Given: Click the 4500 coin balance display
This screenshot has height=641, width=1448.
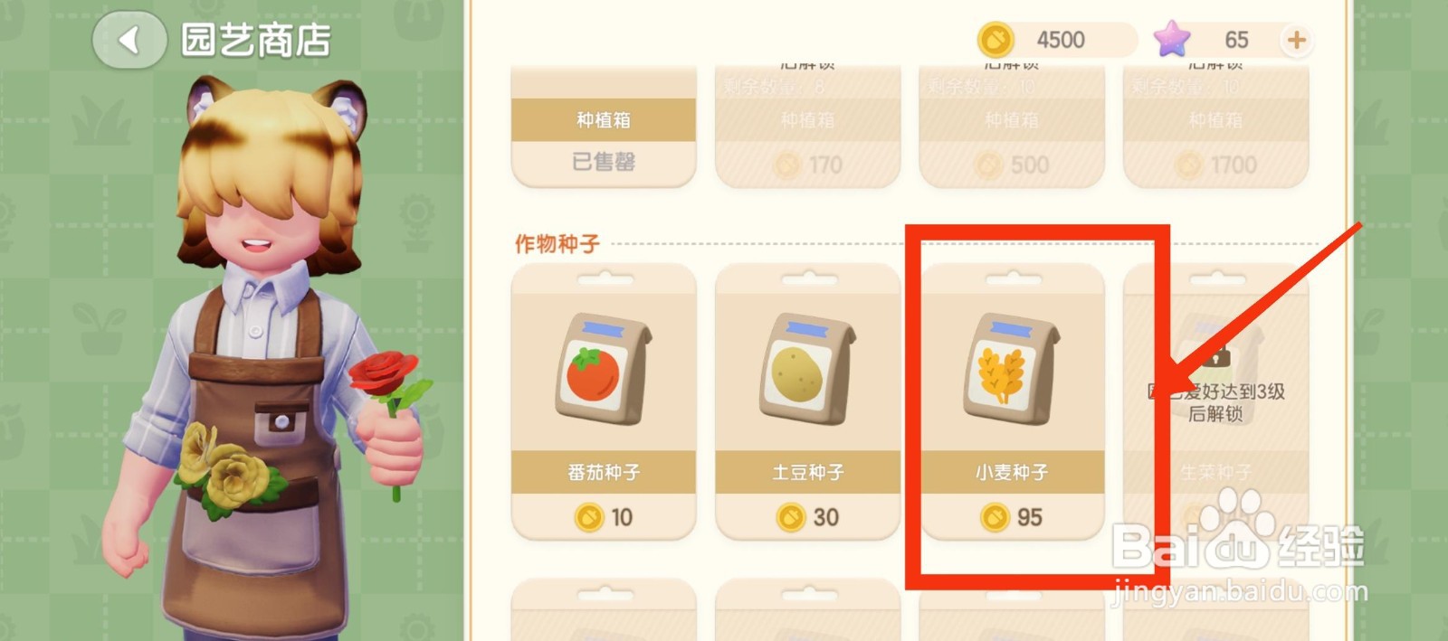Looking at the screenshot, I should tap(1060, 40).
